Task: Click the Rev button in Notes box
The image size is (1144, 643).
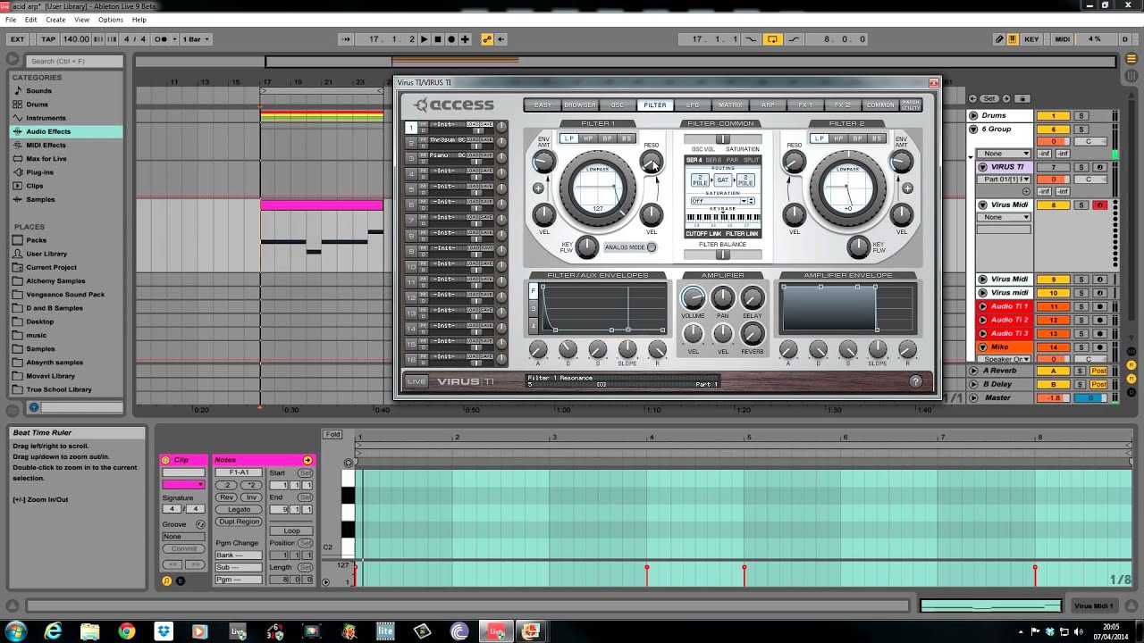Action: (227, 497)
